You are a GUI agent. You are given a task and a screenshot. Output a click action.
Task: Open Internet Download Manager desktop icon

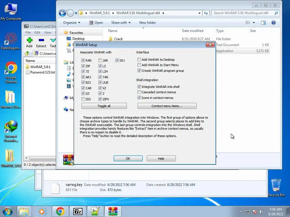[11, 131]
